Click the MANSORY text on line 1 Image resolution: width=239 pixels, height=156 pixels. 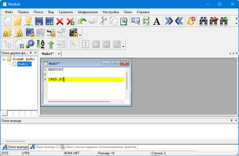(x=56, y=69)
